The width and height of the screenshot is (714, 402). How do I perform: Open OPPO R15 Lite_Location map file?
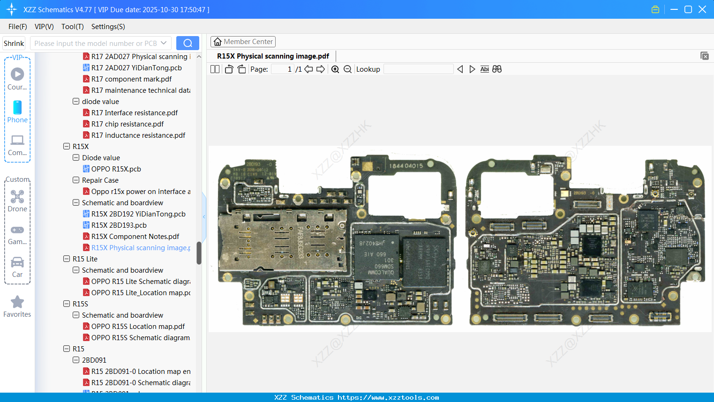click(x=136, y=293)
